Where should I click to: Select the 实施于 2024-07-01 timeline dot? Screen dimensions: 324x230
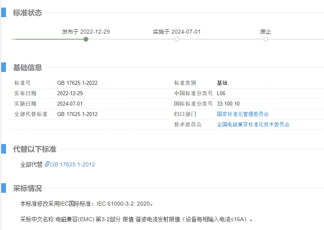coord(177,39)
